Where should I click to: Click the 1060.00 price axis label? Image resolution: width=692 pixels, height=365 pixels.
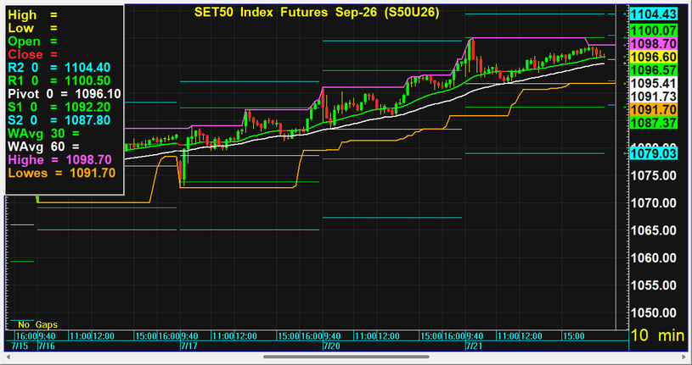pyautogui.click(x=654, y=258)
